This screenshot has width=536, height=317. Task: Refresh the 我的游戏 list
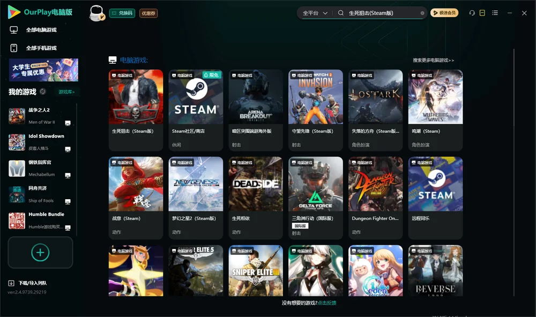pyautogui.click(x=43, y=92)
